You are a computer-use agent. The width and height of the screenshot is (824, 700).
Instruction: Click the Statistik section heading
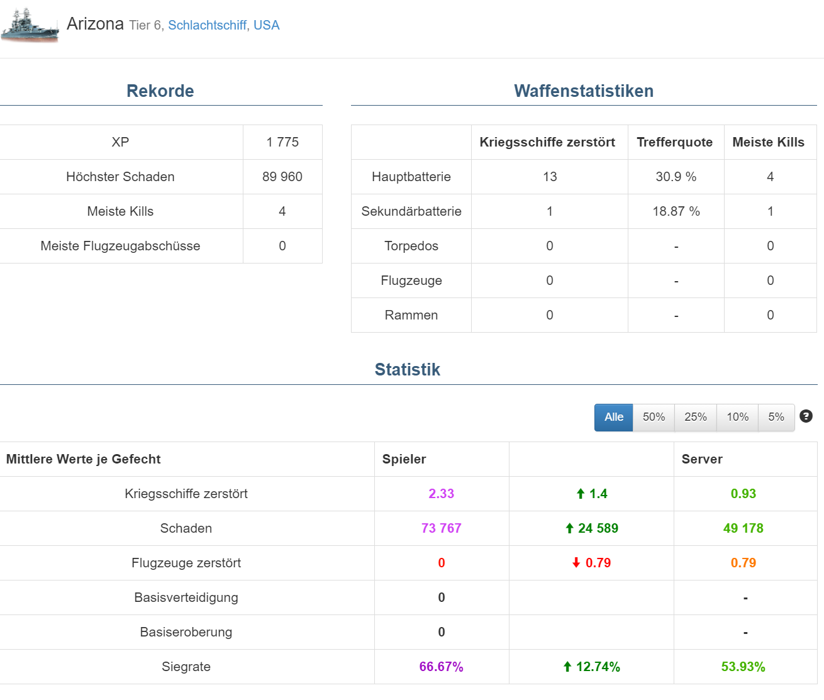(x=408, y=370)
